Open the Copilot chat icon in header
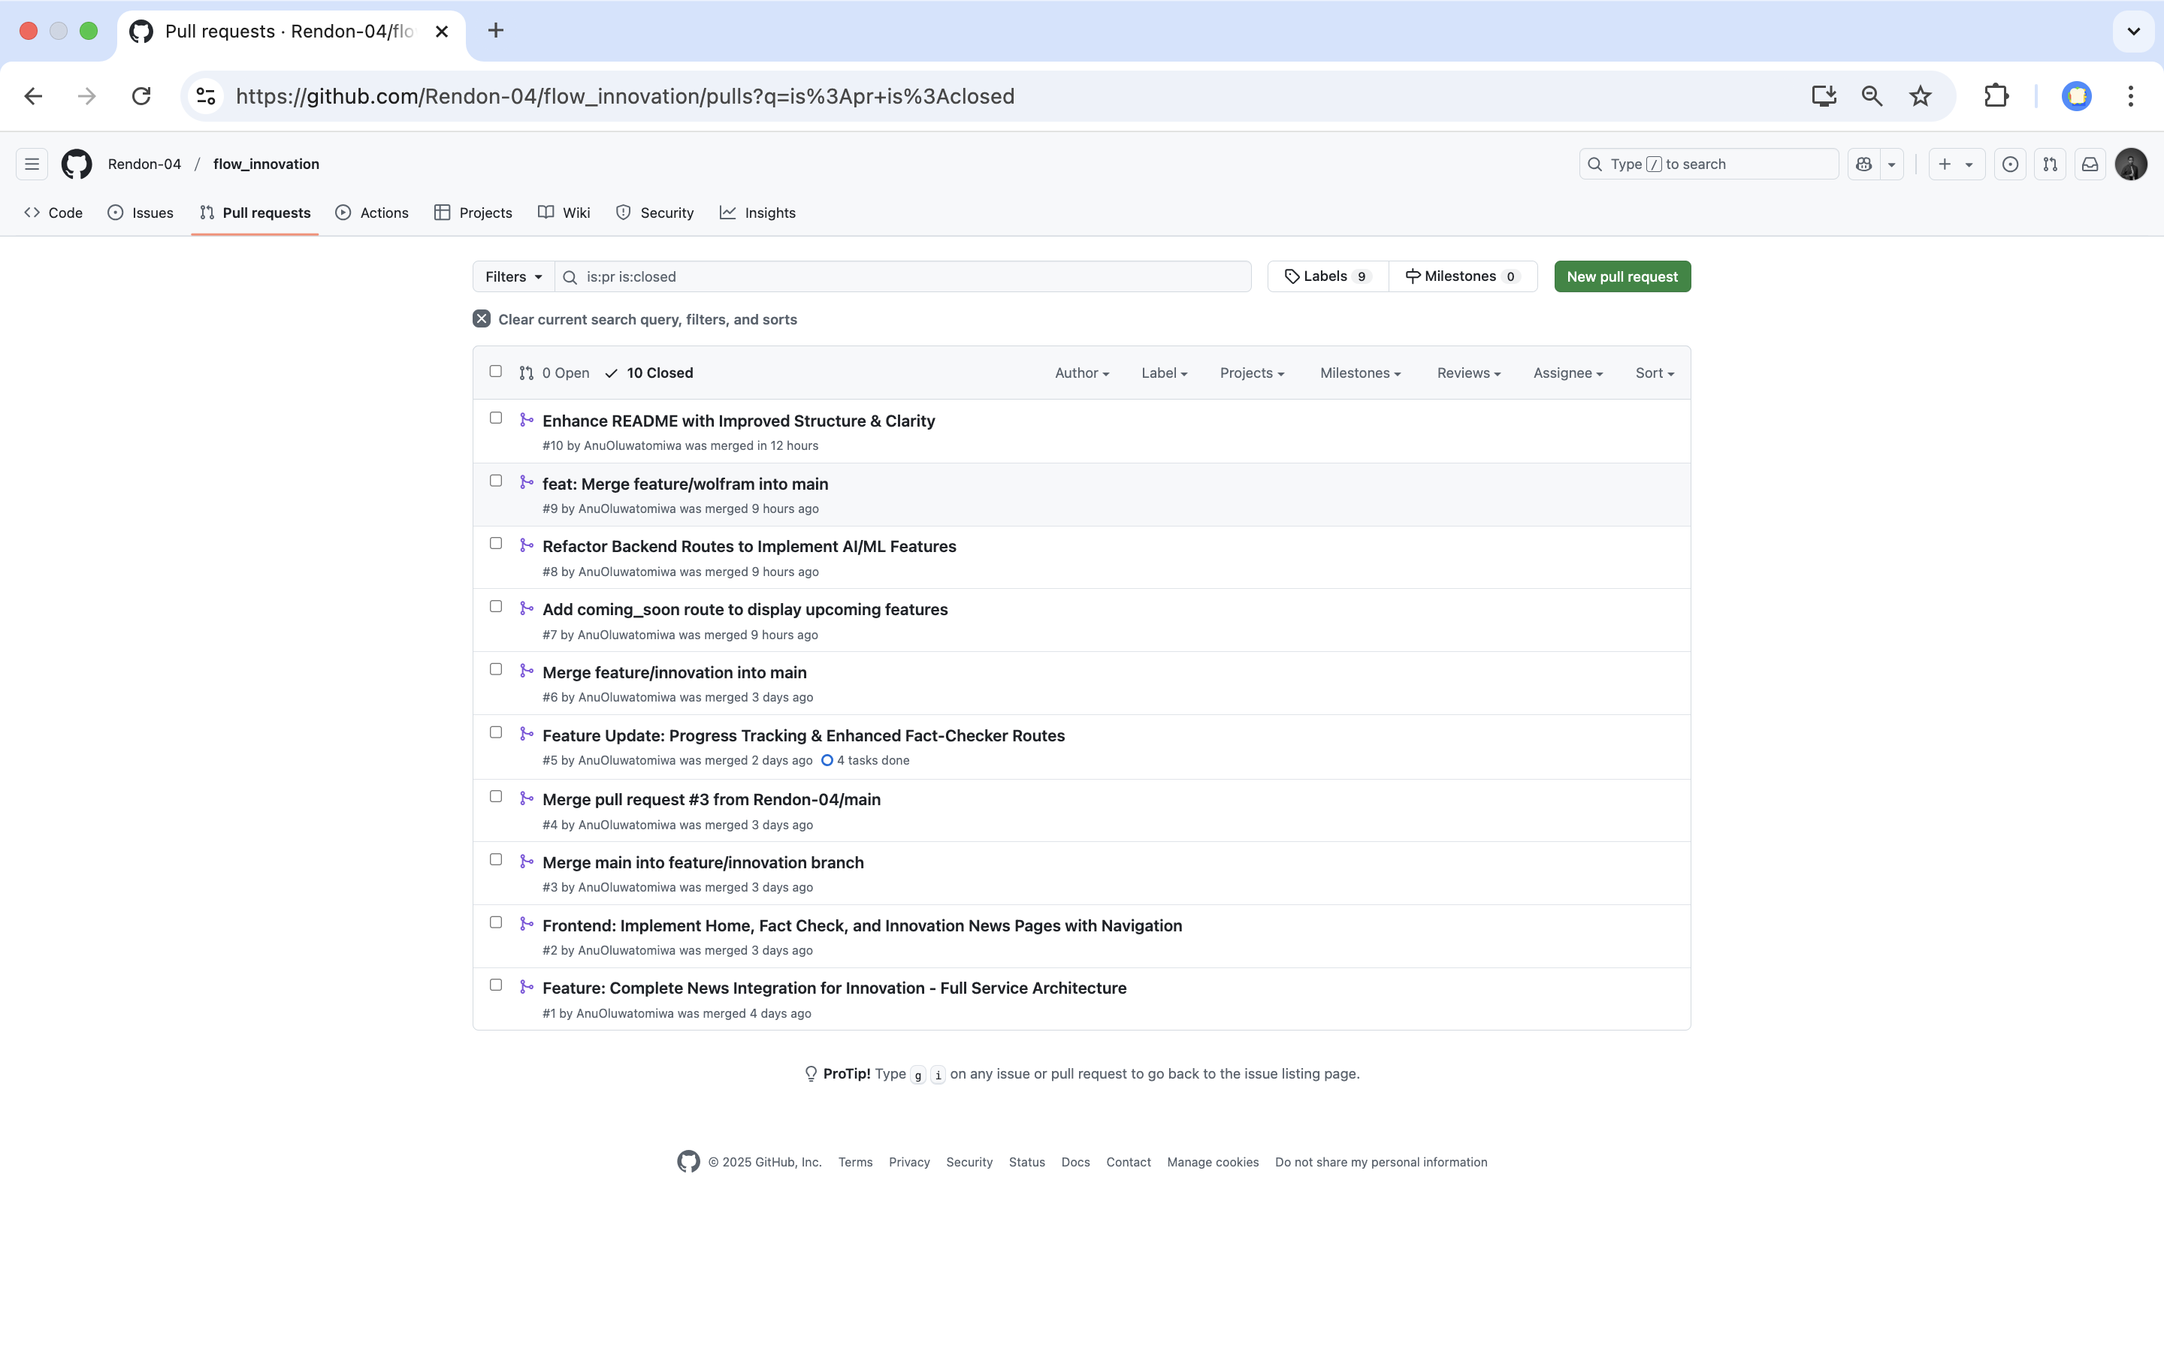Image resolution: width=2164 pixels, height=1352 pixels. tap(1863, 164)
